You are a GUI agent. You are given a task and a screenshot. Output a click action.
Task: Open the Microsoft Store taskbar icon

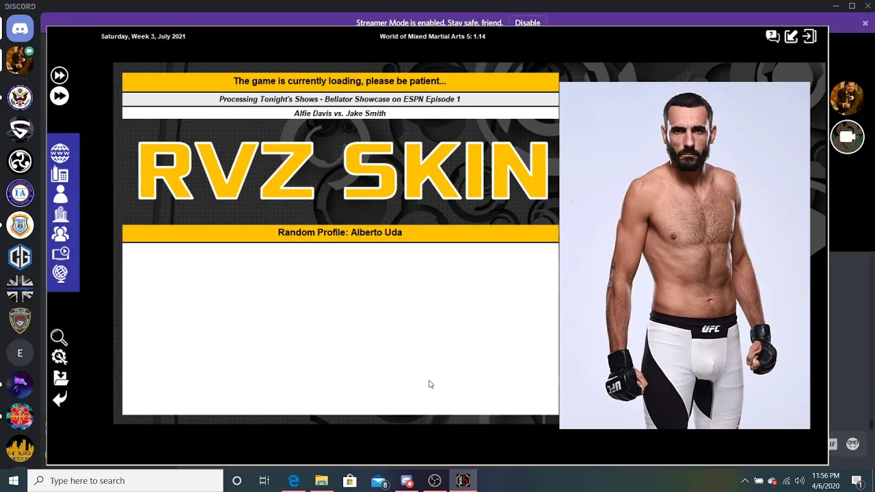point(350,481)
